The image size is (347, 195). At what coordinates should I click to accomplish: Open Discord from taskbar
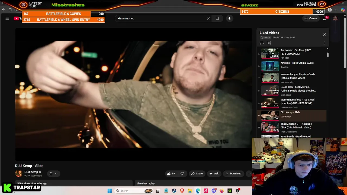pyautogui.click(x=214, y=191)
